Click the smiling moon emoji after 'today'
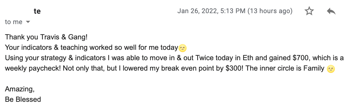Viewport: 351px width, 110px height. point(183,48)
